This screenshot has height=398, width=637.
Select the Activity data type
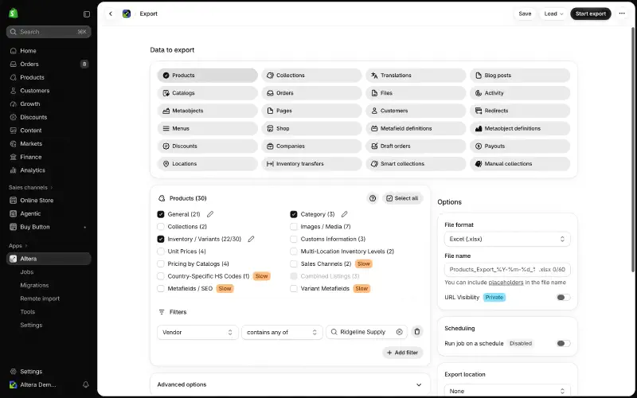tap(520, 93)
